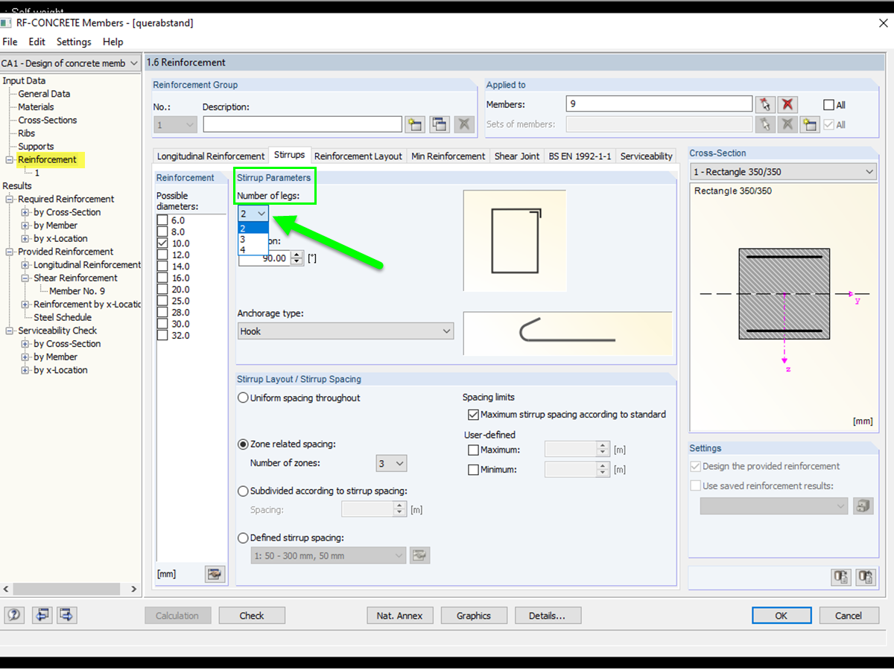Click the Members input field

[659, 104]
